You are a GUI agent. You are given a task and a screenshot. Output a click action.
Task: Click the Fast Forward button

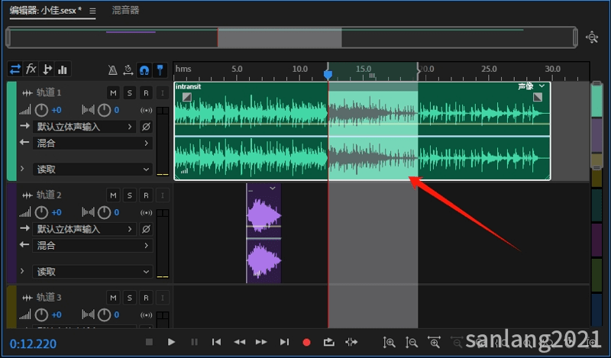[x=261, y=343]
